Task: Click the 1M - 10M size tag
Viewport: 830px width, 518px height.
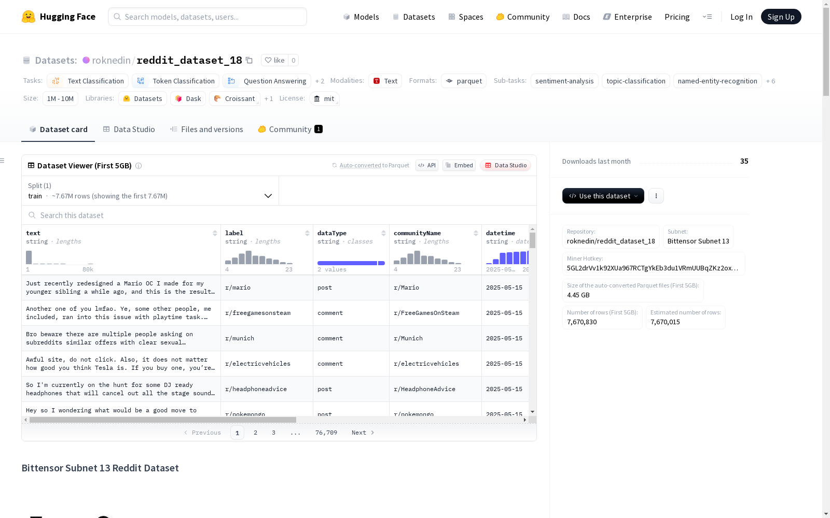Action: point(60,98)
